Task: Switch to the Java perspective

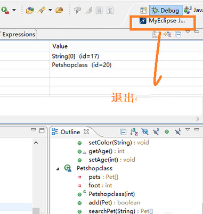Action: 193,10
